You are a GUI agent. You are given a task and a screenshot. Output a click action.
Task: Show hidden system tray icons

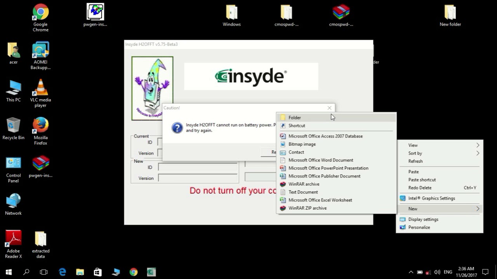pos(411,272)
